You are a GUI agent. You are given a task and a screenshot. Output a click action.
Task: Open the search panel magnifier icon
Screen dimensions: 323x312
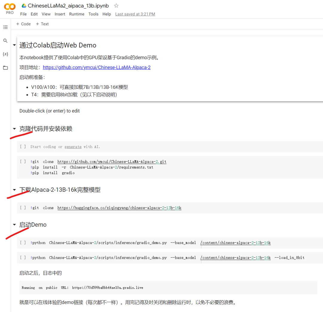[5, 41]
